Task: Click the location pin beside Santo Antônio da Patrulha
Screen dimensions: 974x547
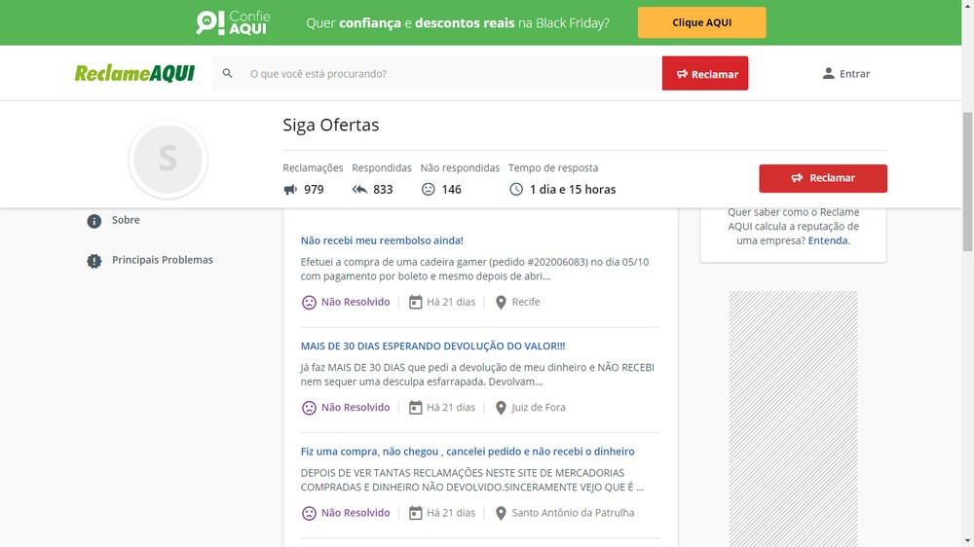Action: 501,514
